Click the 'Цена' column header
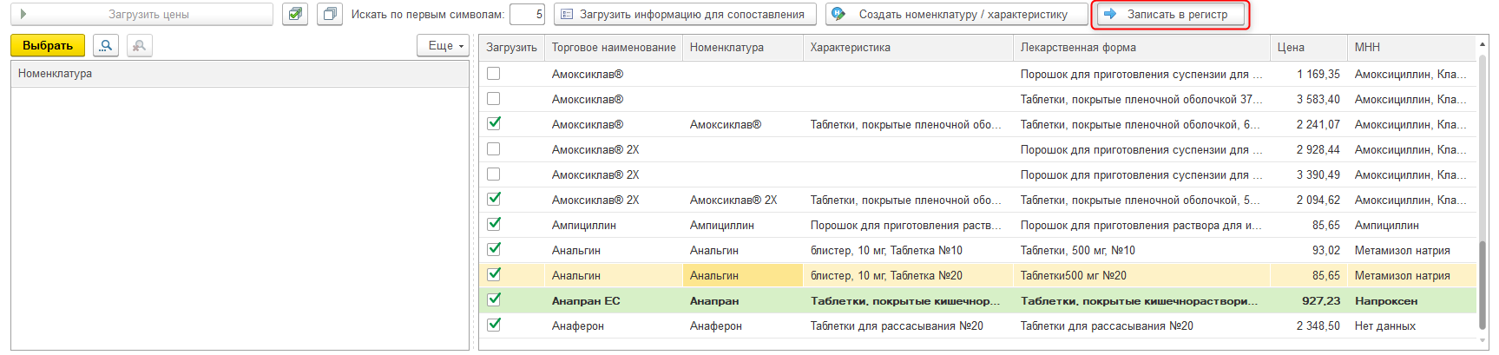The width and height of the screenshot is (1499, 355). coord(1290,48)
